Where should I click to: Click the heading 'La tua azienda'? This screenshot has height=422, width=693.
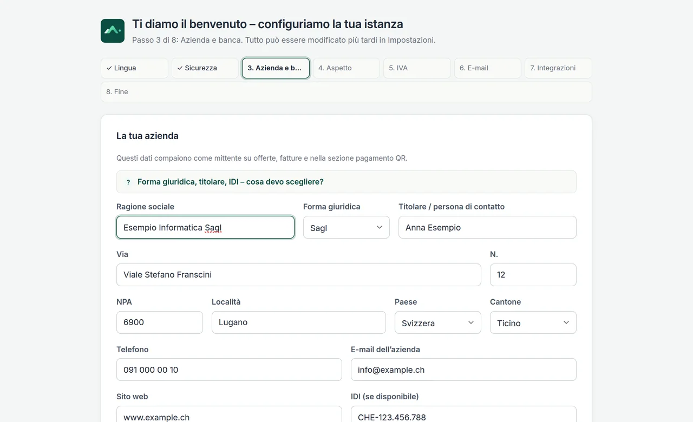coord(147,136)
